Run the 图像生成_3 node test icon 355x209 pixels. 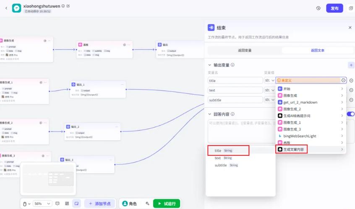click(43, 156)
